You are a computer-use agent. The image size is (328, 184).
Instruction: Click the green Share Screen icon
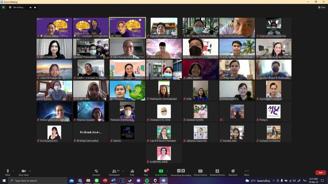(160, 172)
